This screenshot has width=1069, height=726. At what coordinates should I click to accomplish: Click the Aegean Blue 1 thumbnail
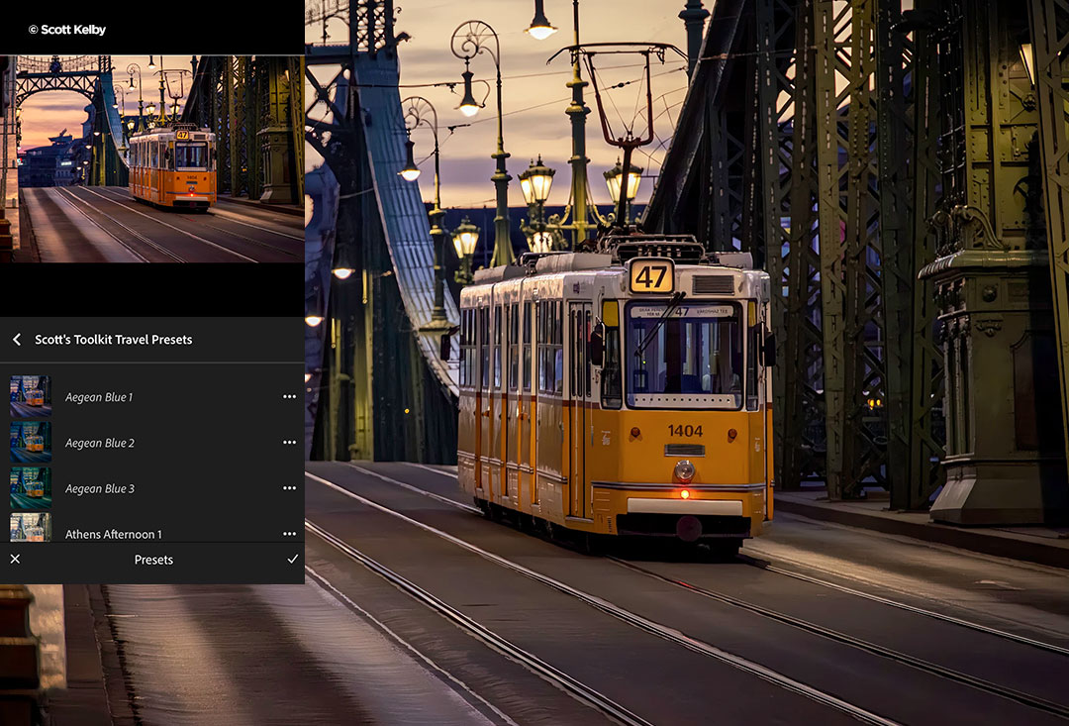pyautogui.click(x=31, y=396)
